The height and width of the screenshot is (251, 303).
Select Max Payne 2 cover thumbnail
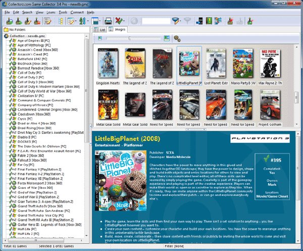(270, 63)
